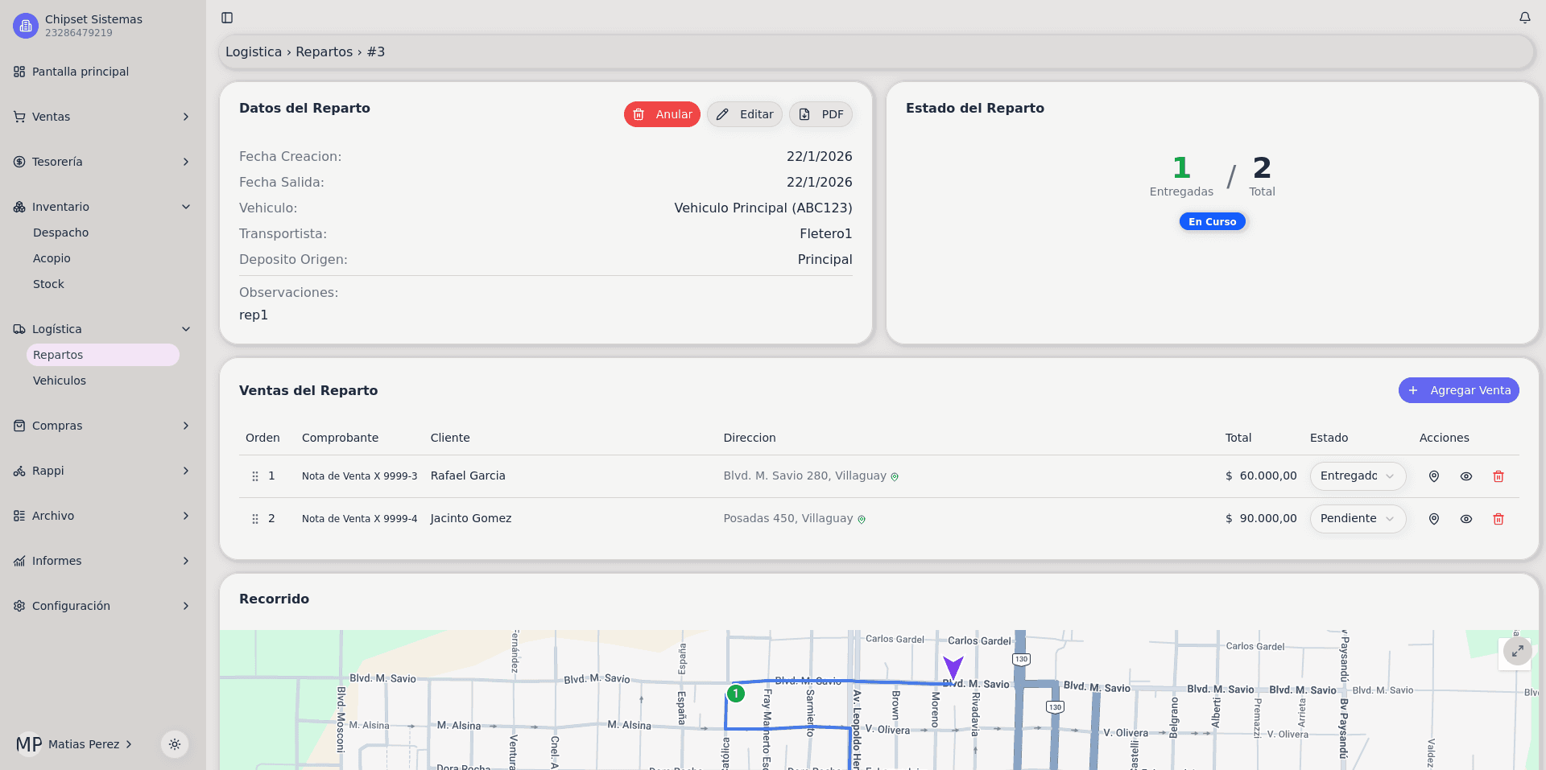
Task: Toggle the light/dark theme button
Action: 175,744
